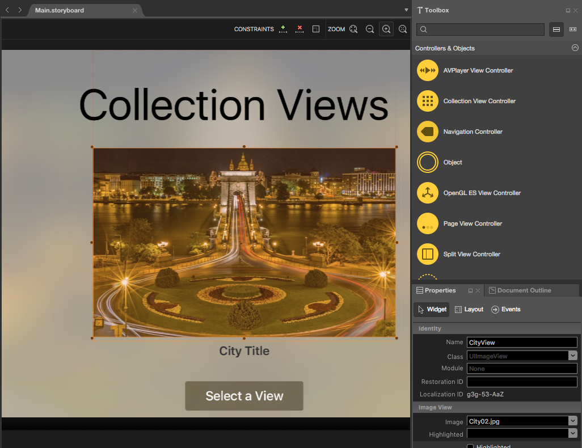Click the frame update icon beside constraints

[x=316, y=29]
